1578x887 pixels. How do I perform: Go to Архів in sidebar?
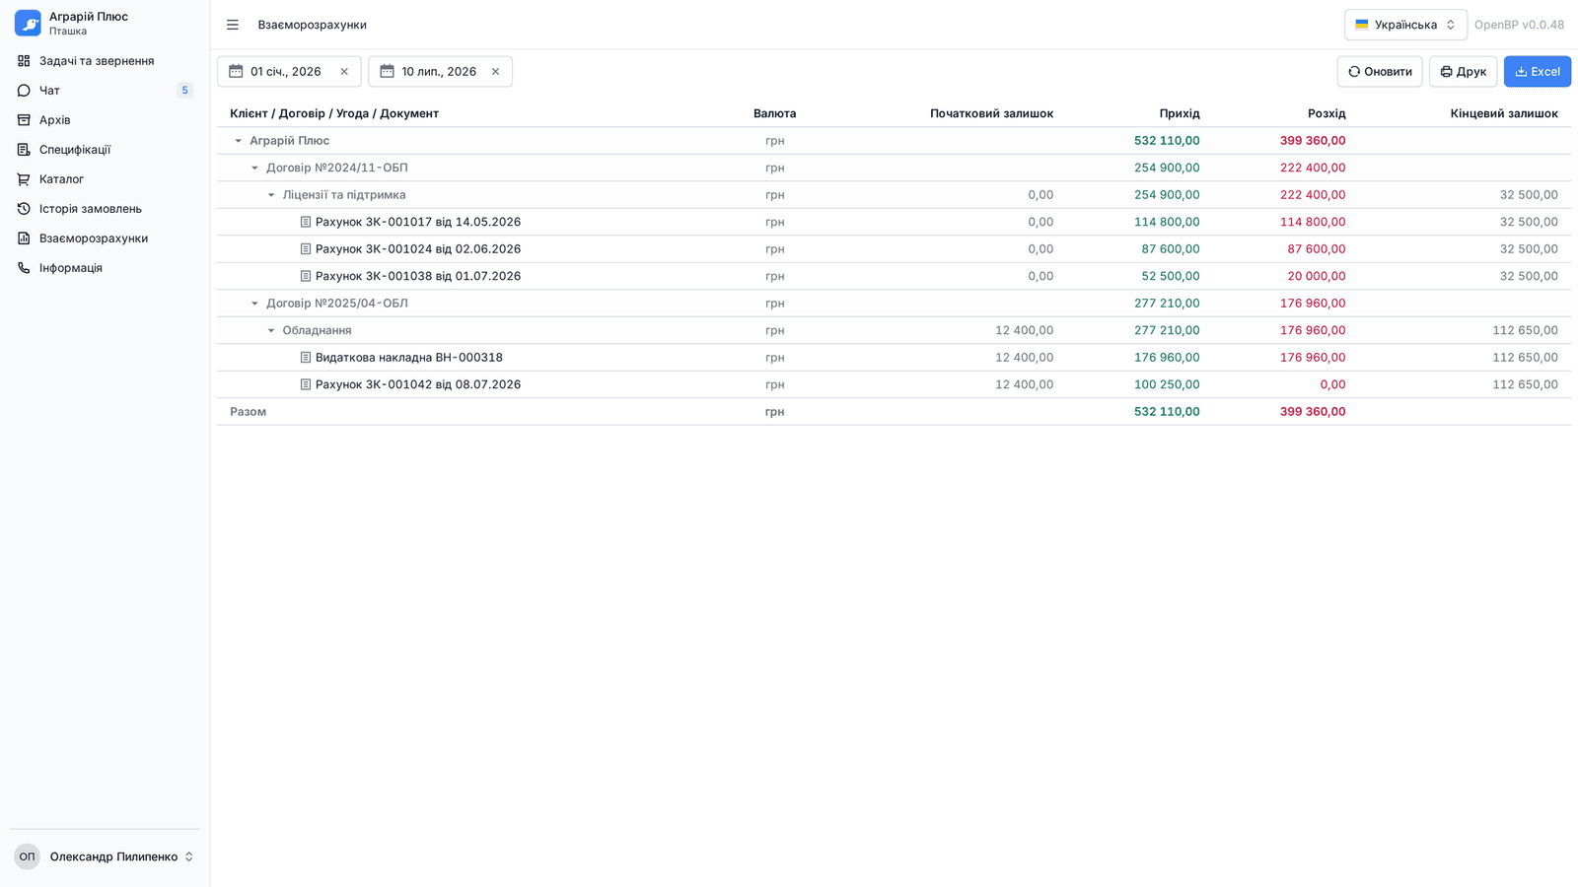(105, 120)
